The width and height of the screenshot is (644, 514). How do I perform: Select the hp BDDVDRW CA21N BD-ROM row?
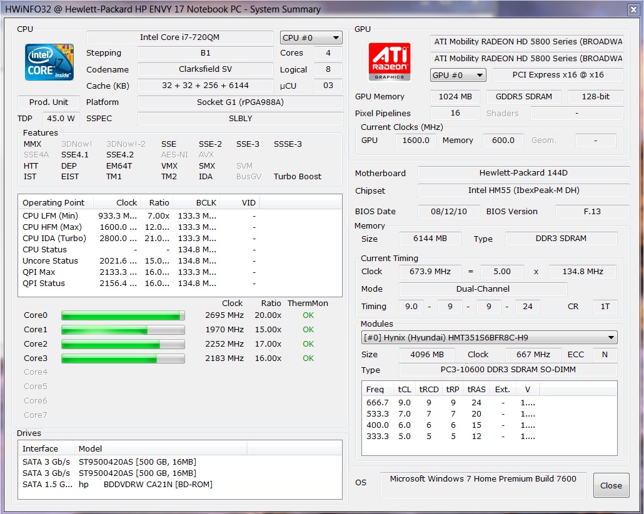point(180,485)
